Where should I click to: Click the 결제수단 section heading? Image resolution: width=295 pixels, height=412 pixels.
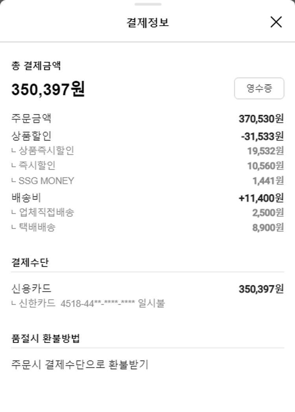pyautogui.click(x=30, y=262)
